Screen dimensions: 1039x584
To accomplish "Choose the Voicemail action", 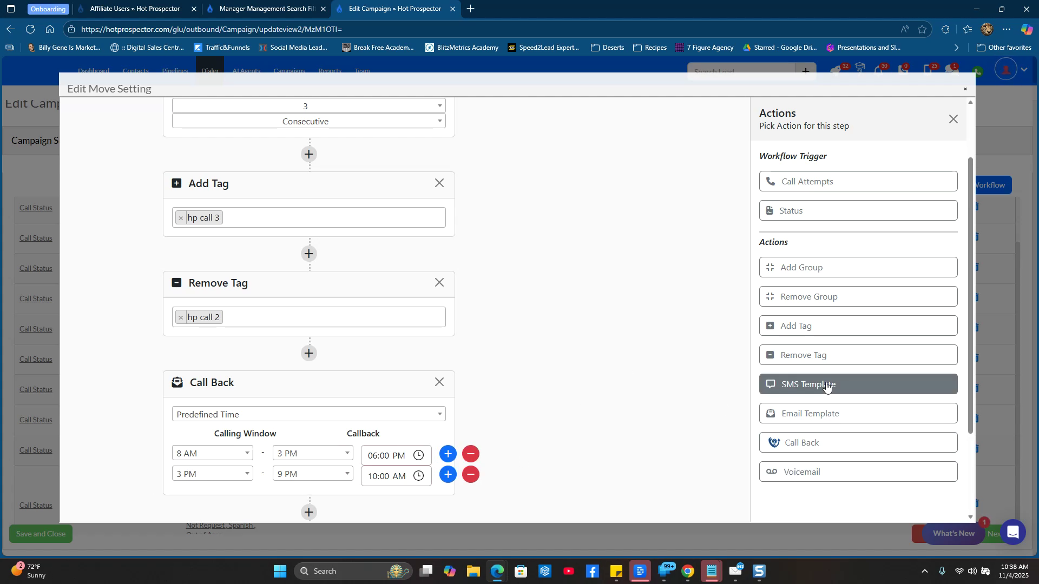I will [858, 472].
